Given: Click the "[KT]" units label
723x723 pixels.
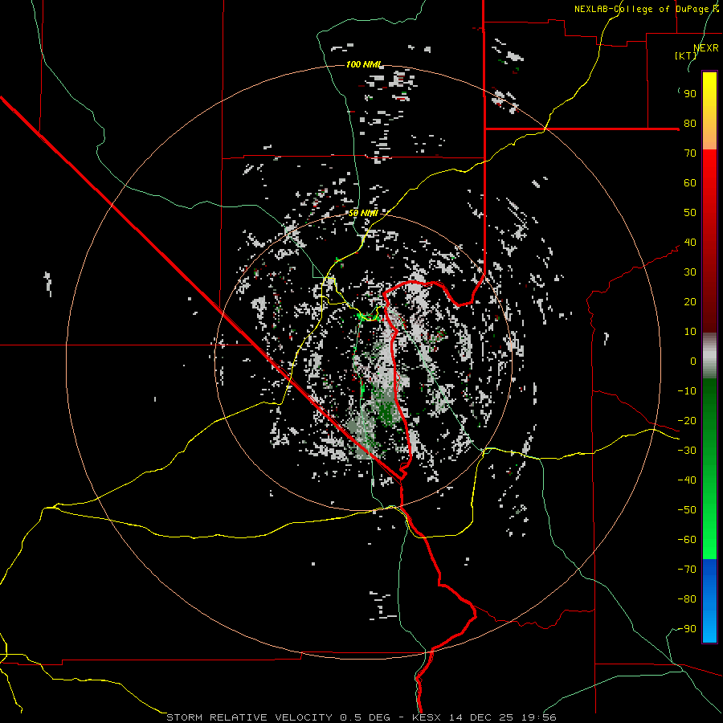Looking at the screenshot, I should 686,55.
